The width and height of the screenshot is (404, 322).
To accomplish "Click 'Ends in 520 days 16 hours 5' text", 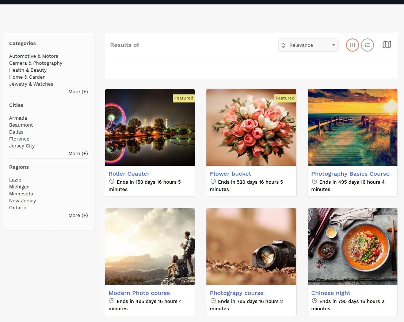I will click(251, 182).
